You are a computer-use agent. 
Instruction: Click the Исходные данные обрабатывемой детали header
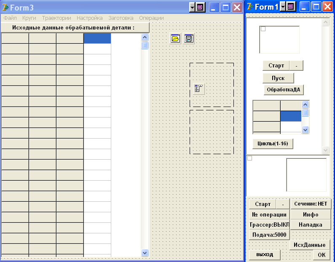pos(75,27)
